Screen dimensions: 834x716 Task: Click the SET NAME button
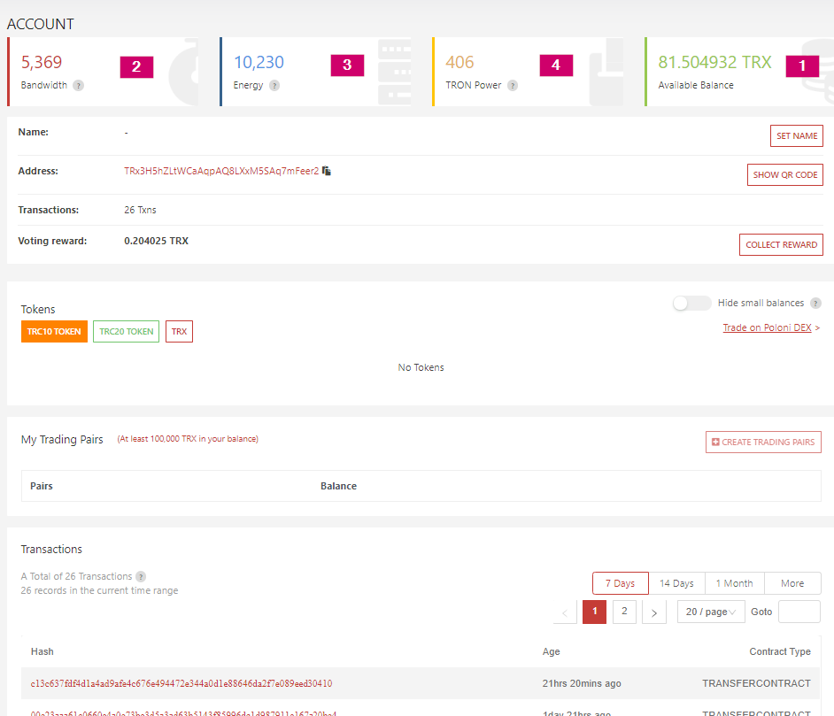click(797, 135)
